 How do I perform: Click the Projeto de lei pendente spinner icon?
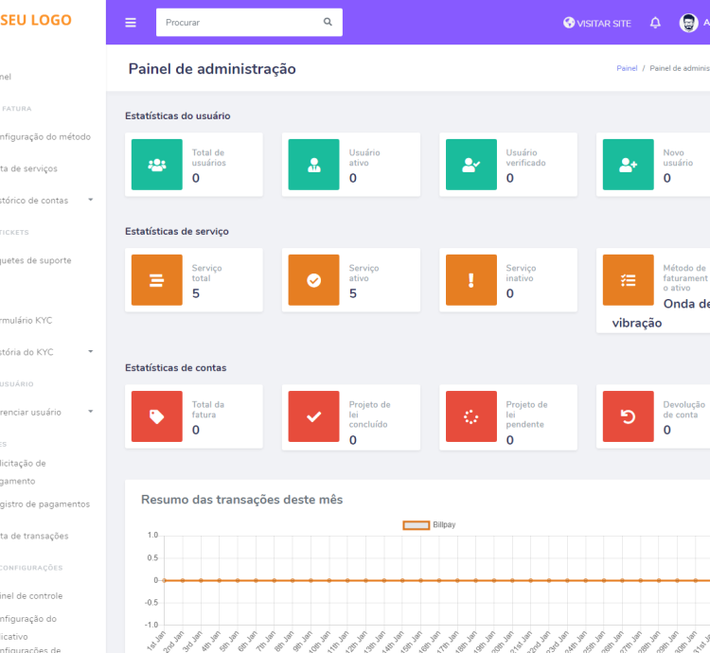point(470,416)
